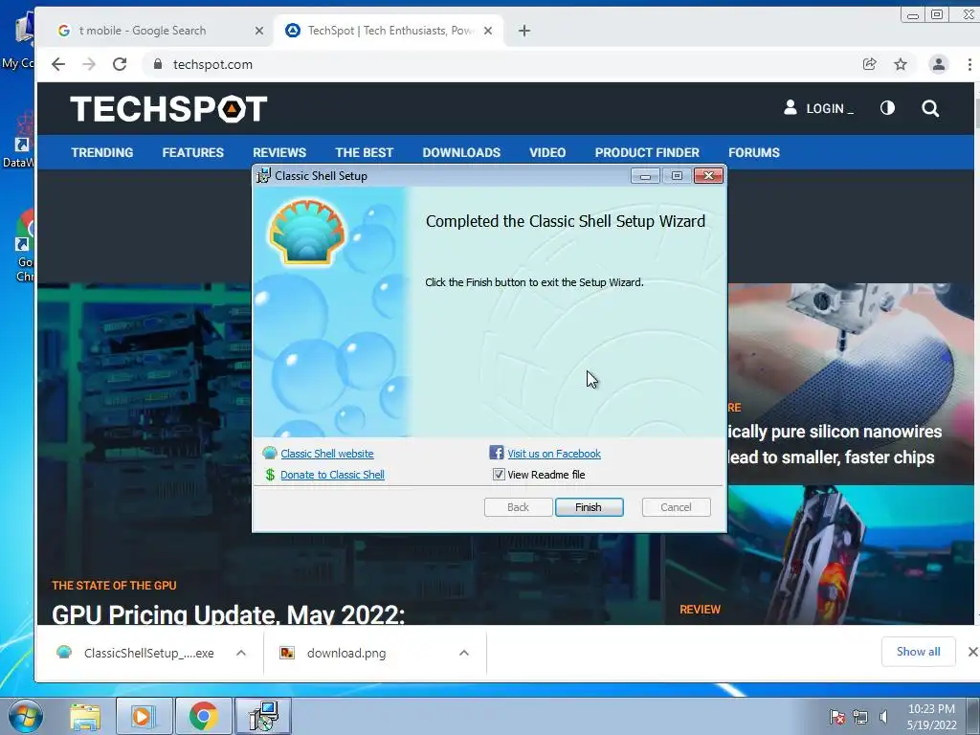
Task: Click the disabled Back button
Action: click(x=518, y=507)
